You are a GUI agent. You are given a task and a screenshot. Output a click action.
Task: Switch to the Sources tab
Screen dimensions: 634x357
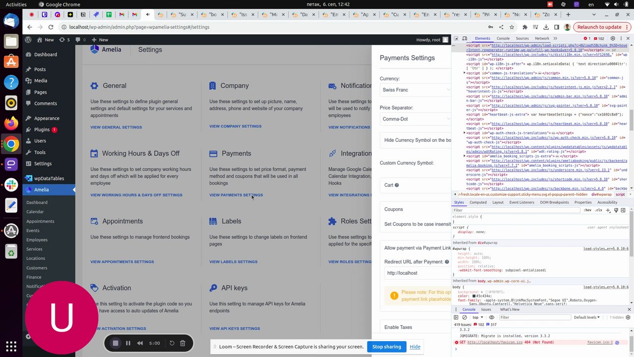click(522, 38)
